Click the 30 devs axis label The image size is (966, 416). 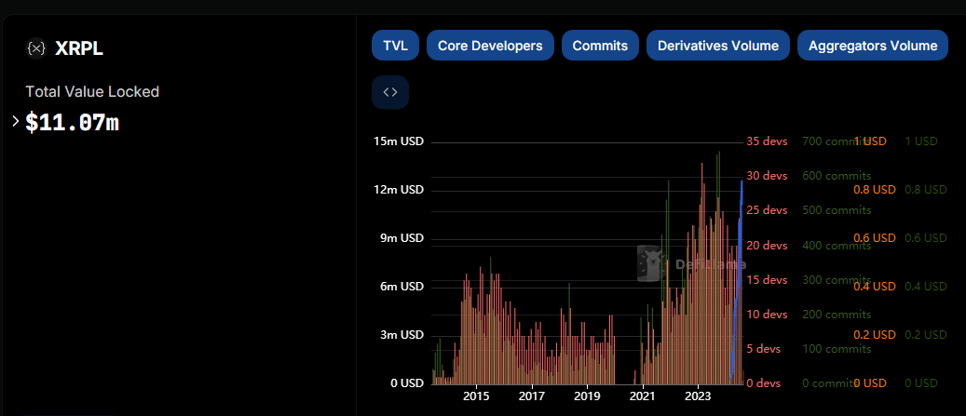767,176
